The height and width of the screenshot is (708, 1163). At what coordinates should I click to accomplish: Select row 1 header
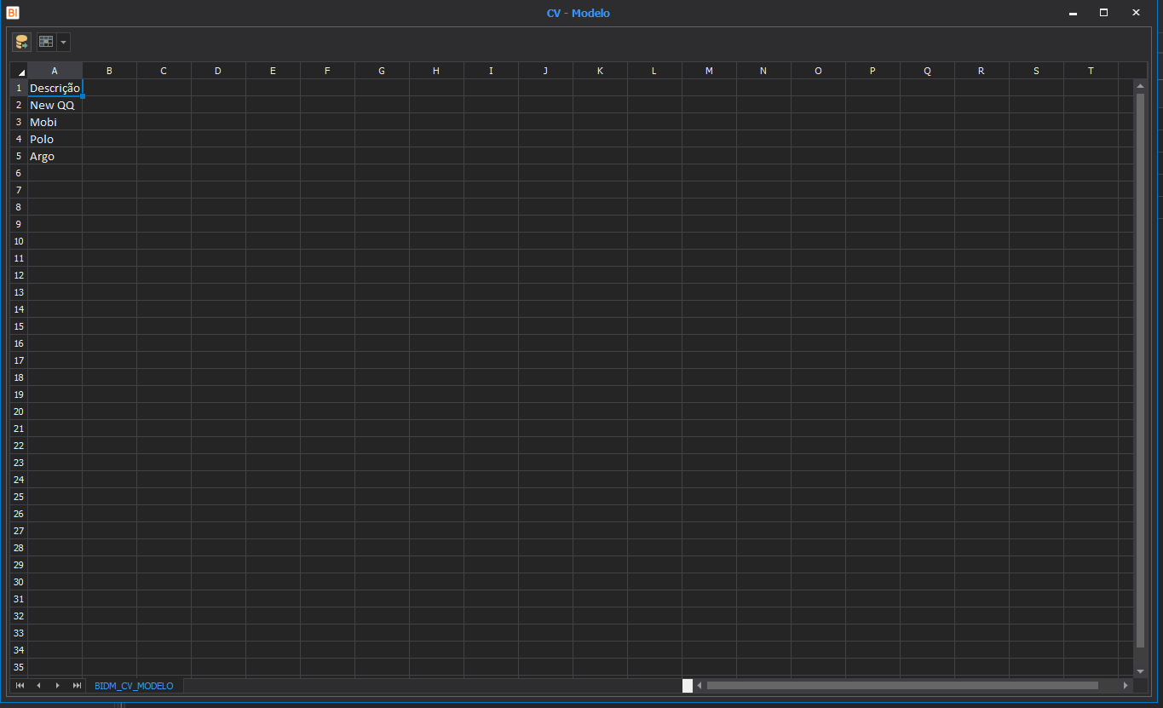[19, 88]
